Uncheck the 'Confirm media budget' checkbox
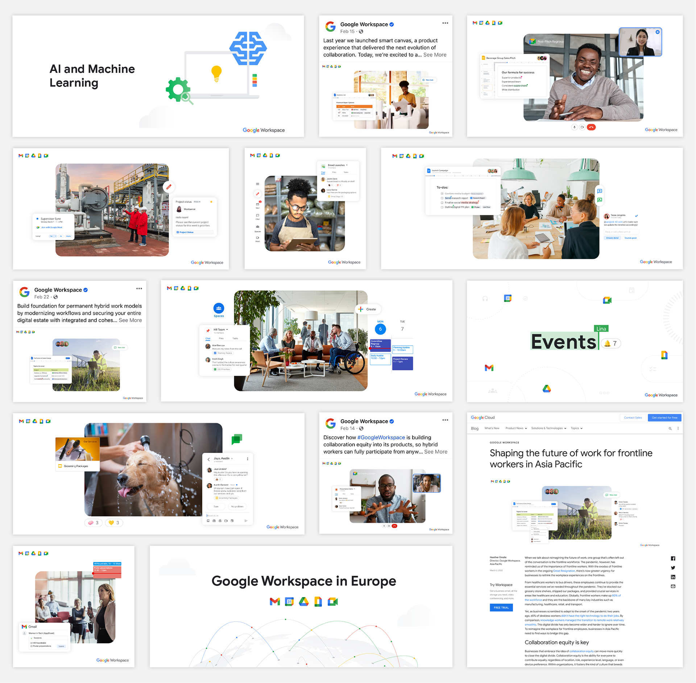 click(442, 194)
